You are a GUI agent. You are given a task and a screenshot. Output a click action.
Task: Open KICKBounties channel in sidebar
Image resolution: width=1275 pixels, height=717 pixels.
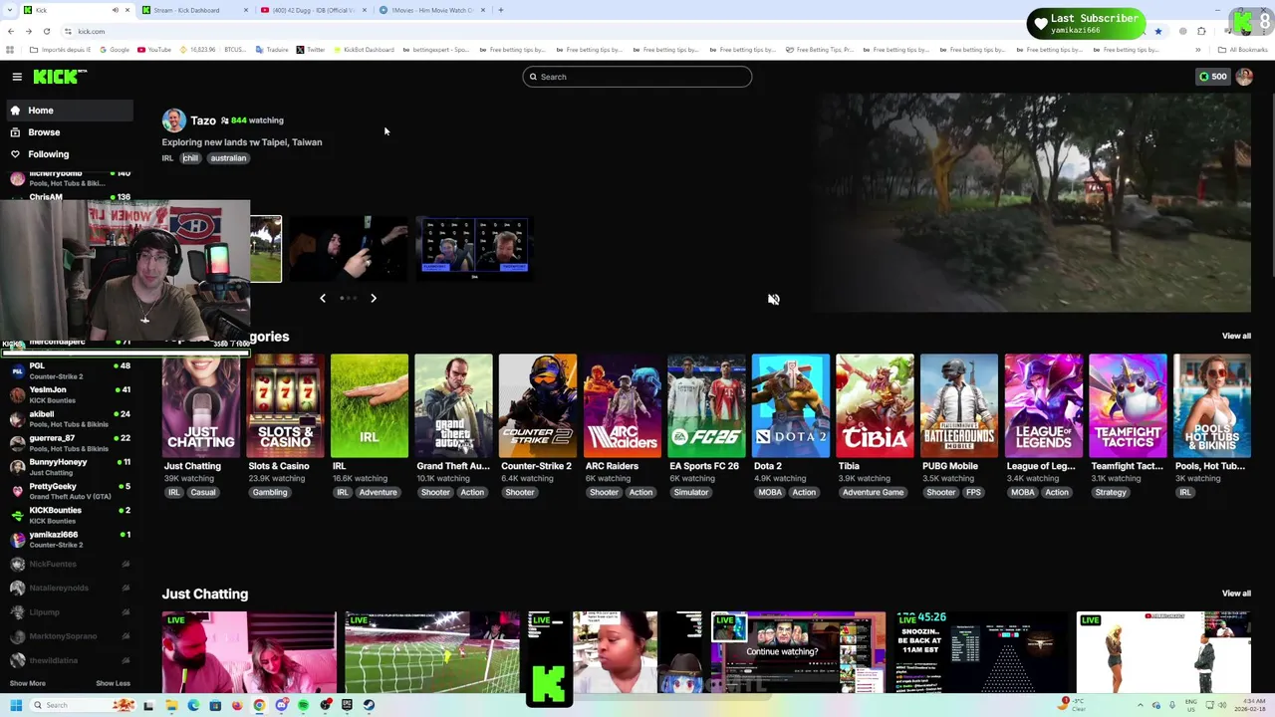point(68,515)
